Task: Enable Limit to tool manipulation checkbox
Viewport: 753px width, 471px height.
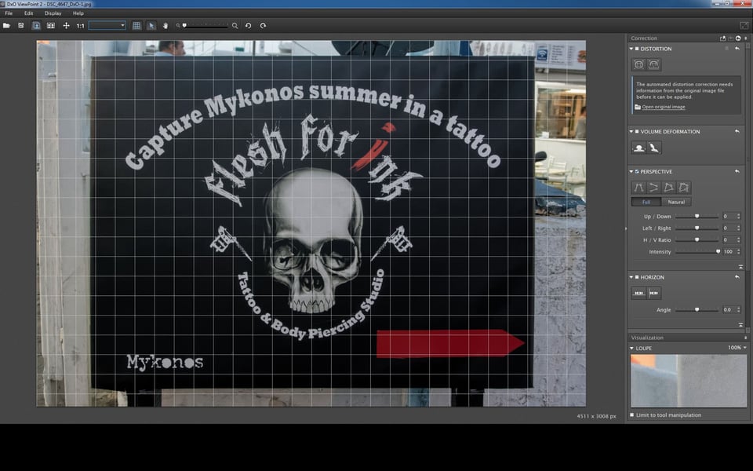Action: coord(632,414)
